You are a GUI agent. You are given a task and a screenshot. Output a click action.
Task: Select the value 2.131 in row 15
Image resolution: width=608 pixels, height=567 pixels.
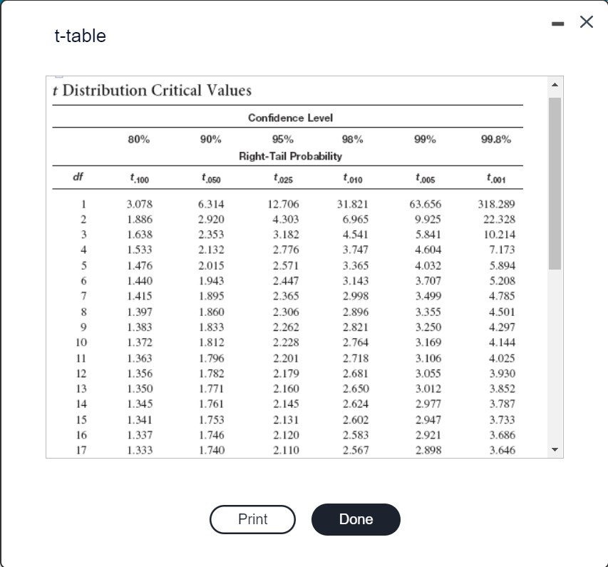pyautogui.click(x=286, y=420)
